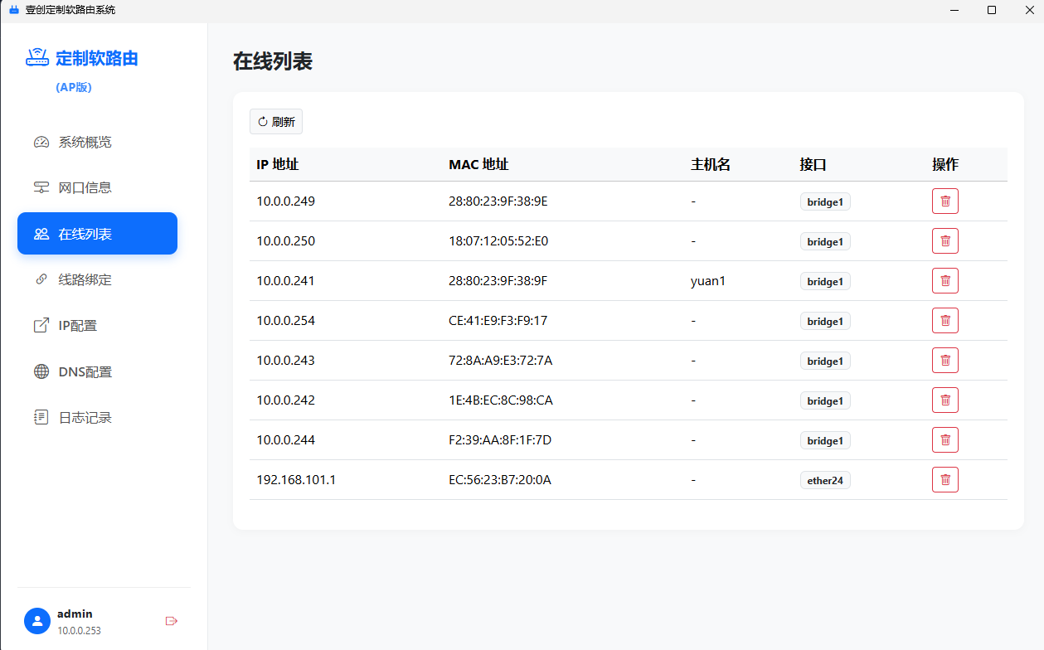
Task: Open the 系统概览 dashboard icon
Action: (x=41, y=142)
